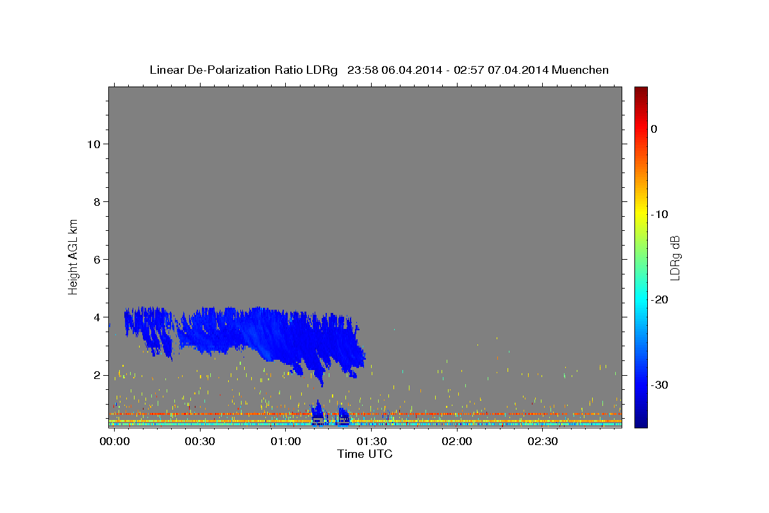Image resolution: width=769 pixels, height=513 pixels.
Task: Click the LDRg dB colorbar title
Action: (675, 257)
